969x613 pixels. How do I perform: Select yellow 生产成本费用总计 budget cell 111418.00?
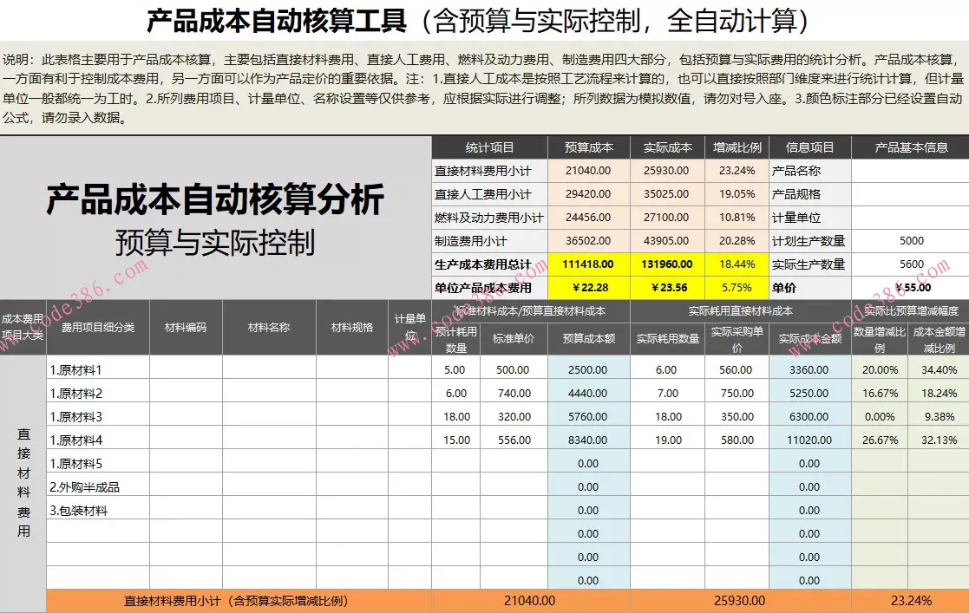[x=588, y=264]
